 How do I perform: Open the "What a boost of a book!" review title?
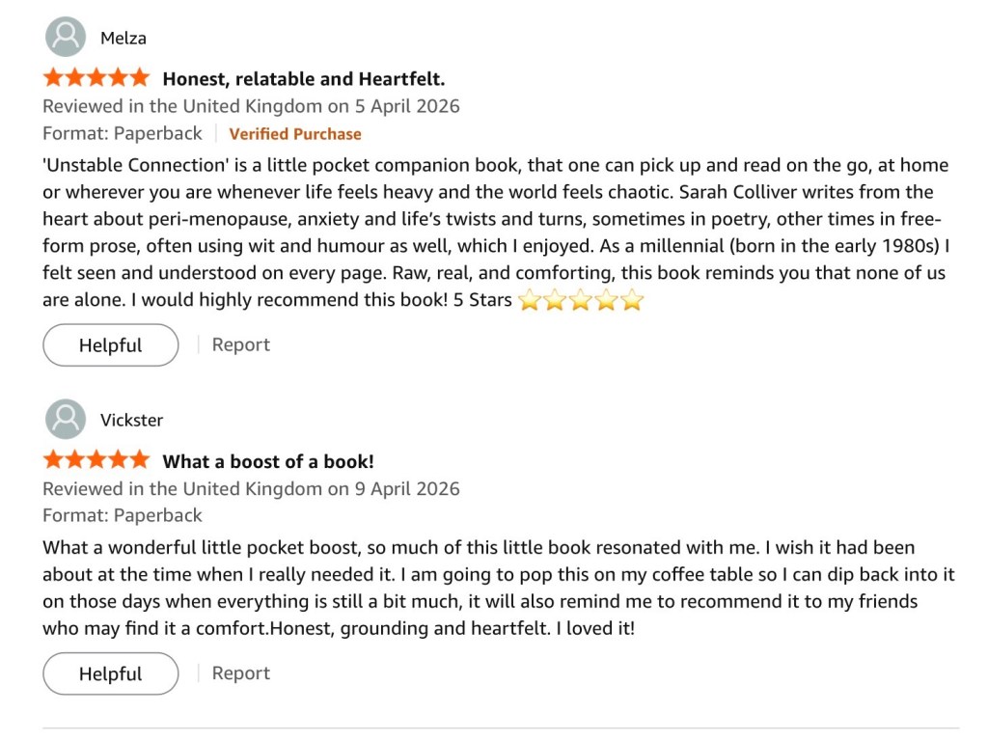268,461
